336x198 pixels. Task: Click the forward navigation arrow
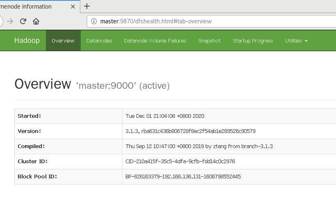(x=10, y=21)
